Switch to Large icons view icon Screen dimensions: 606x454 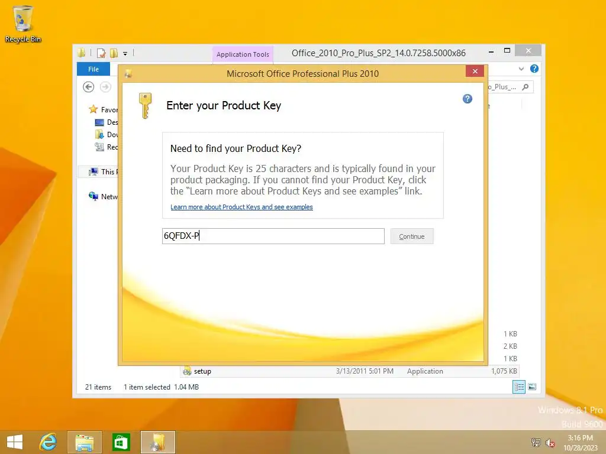[x=532, y=387]
